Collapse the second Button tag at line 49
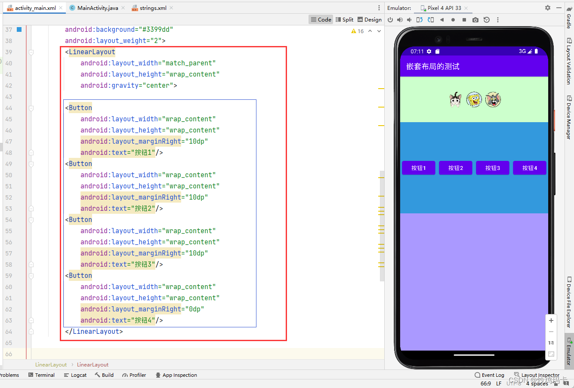574x388 pixels. 31,164
